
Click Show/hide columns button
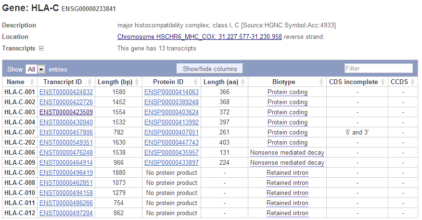pos(210,69)
